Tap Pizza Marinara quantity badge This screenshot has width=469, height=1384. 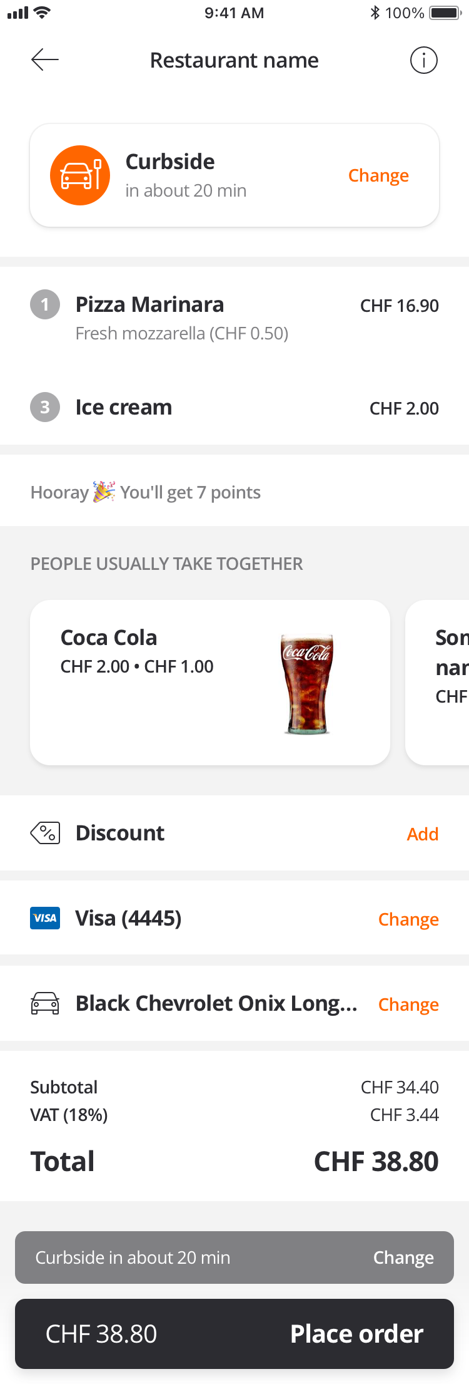pyautogui.click(x=45, y=305)
